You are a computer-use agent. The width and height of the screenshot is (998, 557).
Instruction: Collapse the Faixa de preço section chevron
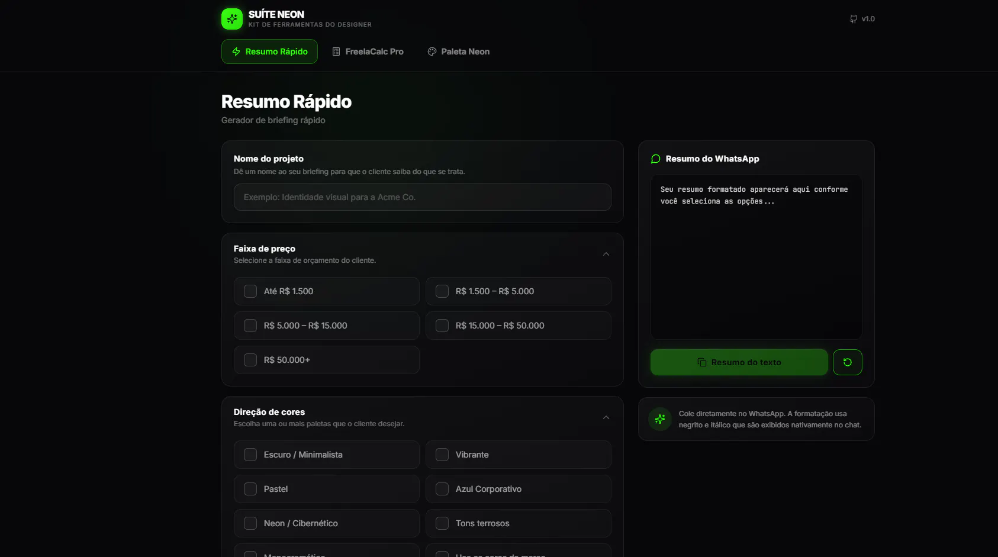click(x=606, y=254)
